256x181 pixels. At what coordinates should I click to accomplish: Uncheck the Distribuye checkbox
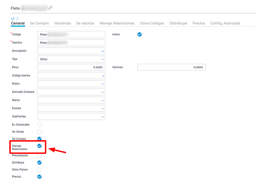(x=39, y=162)
